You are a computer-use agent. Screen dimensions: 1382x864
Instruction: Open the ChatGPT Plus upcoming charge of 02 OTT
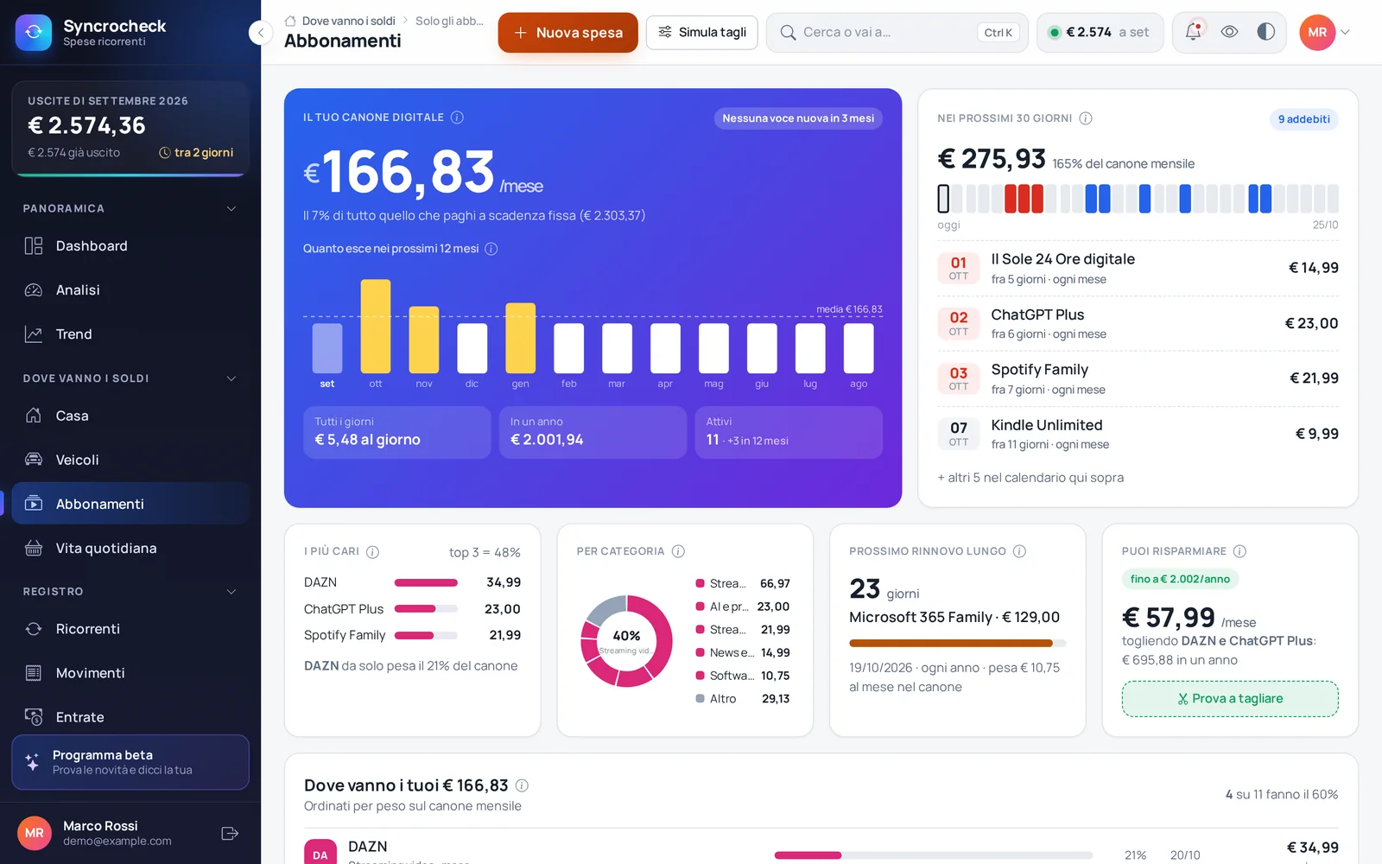coord(1138,324)
